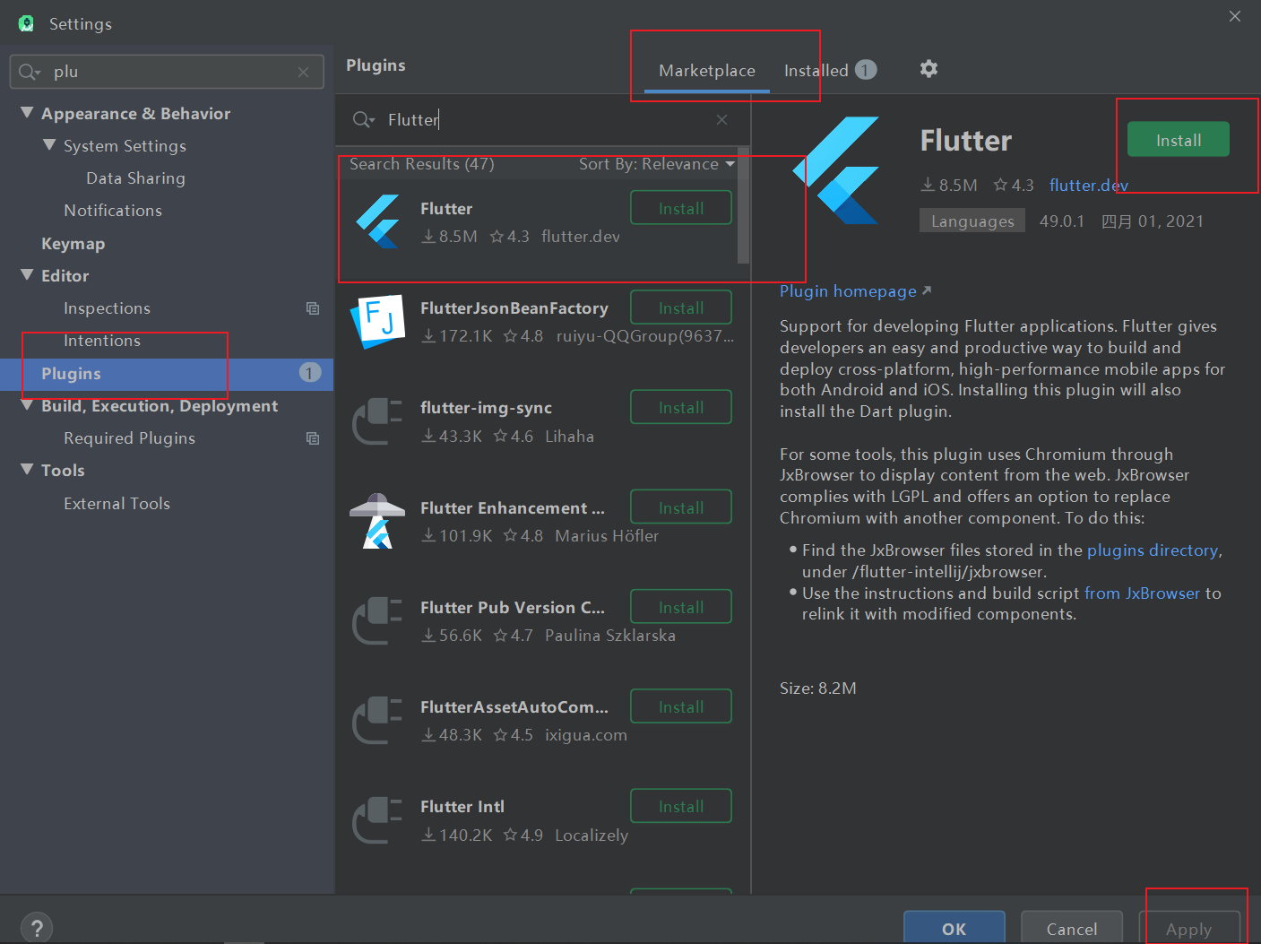Click the Flutter Enhancement Suite icon

(x=377, y=521)
